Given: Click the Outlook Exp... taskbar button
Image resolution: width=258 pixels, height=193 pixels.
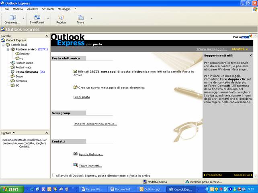Looking at the screenshot, I should click(x=181, y=189).
